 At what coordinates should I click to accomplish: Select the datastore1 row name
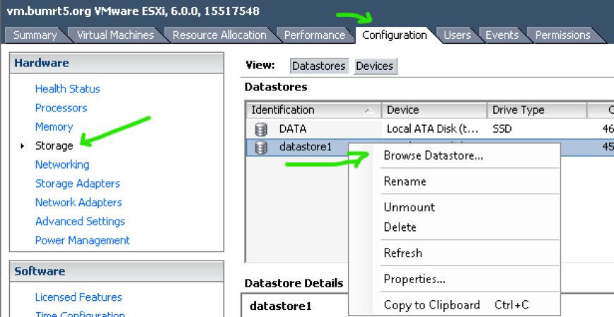pos(306,147)
